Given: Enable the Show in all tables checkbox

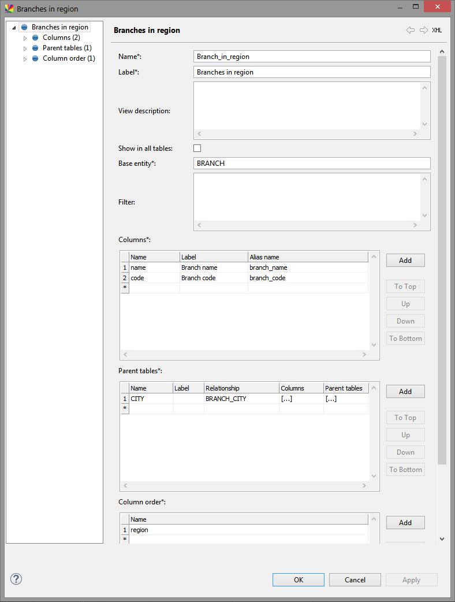Looking at the screenshot, I should click(x=197, y=148).
